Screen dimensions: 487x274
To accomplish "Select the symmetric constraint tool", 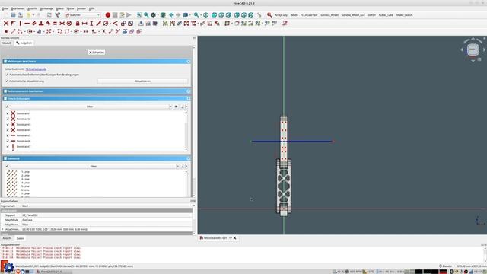I will [x=62, y=24].
